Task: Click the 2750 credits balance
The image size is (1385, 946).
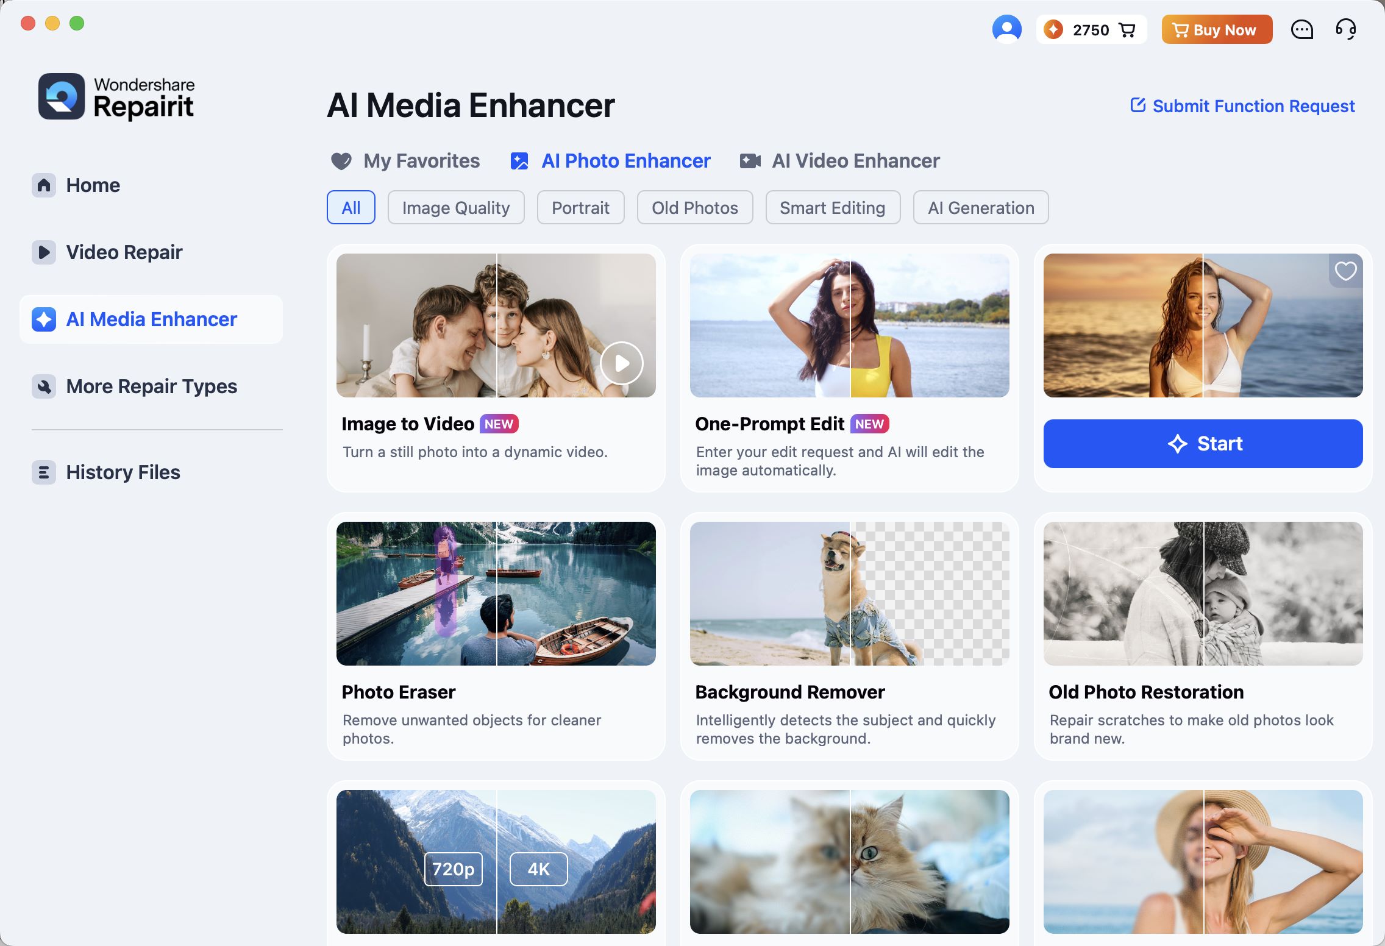Action: (1091, 30)
